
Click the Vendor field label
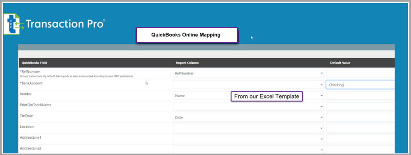26,94
